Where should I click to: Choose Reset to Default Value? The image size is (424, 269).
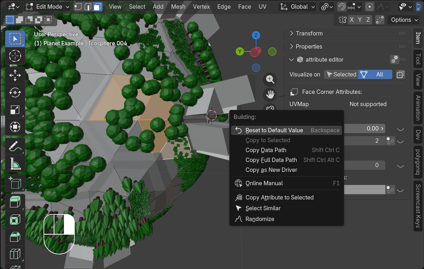coord(287,130)
